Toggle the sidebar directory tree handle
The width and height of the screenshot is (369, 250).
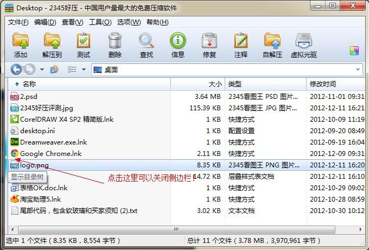pyautogui.click(x=7, y=158)
